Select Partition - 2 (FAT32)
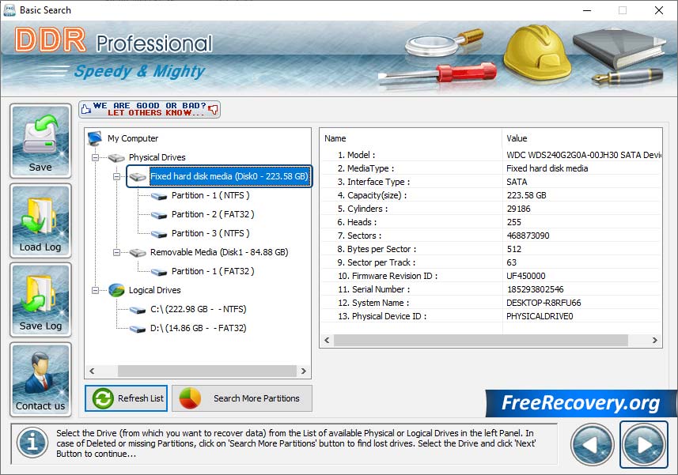Screen dimensions: 678x475 tap(213, 214)
